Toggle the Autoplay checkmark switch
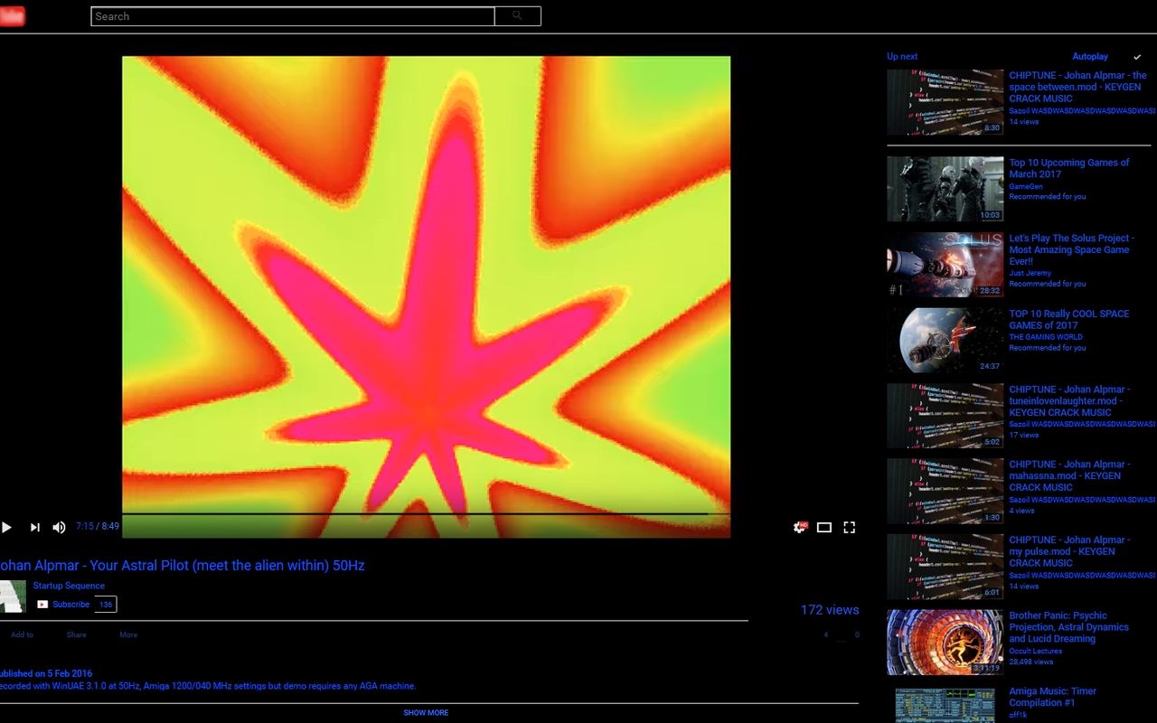 tap(1137, 57)
